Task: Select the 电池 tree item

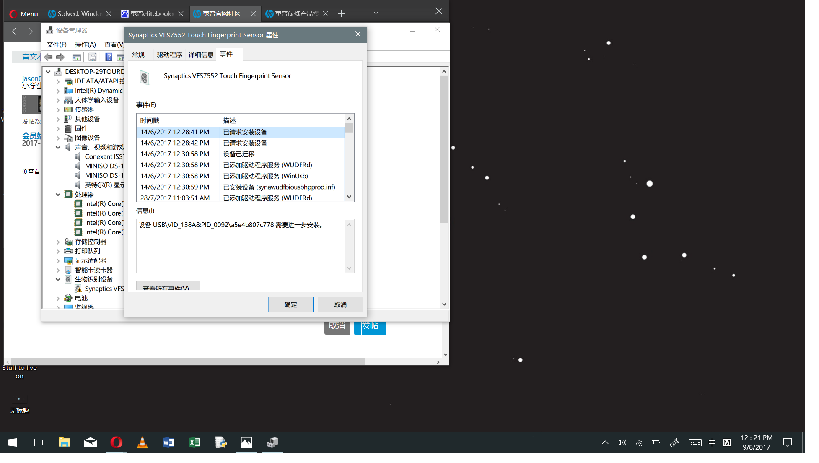Action: click(81, 298)
